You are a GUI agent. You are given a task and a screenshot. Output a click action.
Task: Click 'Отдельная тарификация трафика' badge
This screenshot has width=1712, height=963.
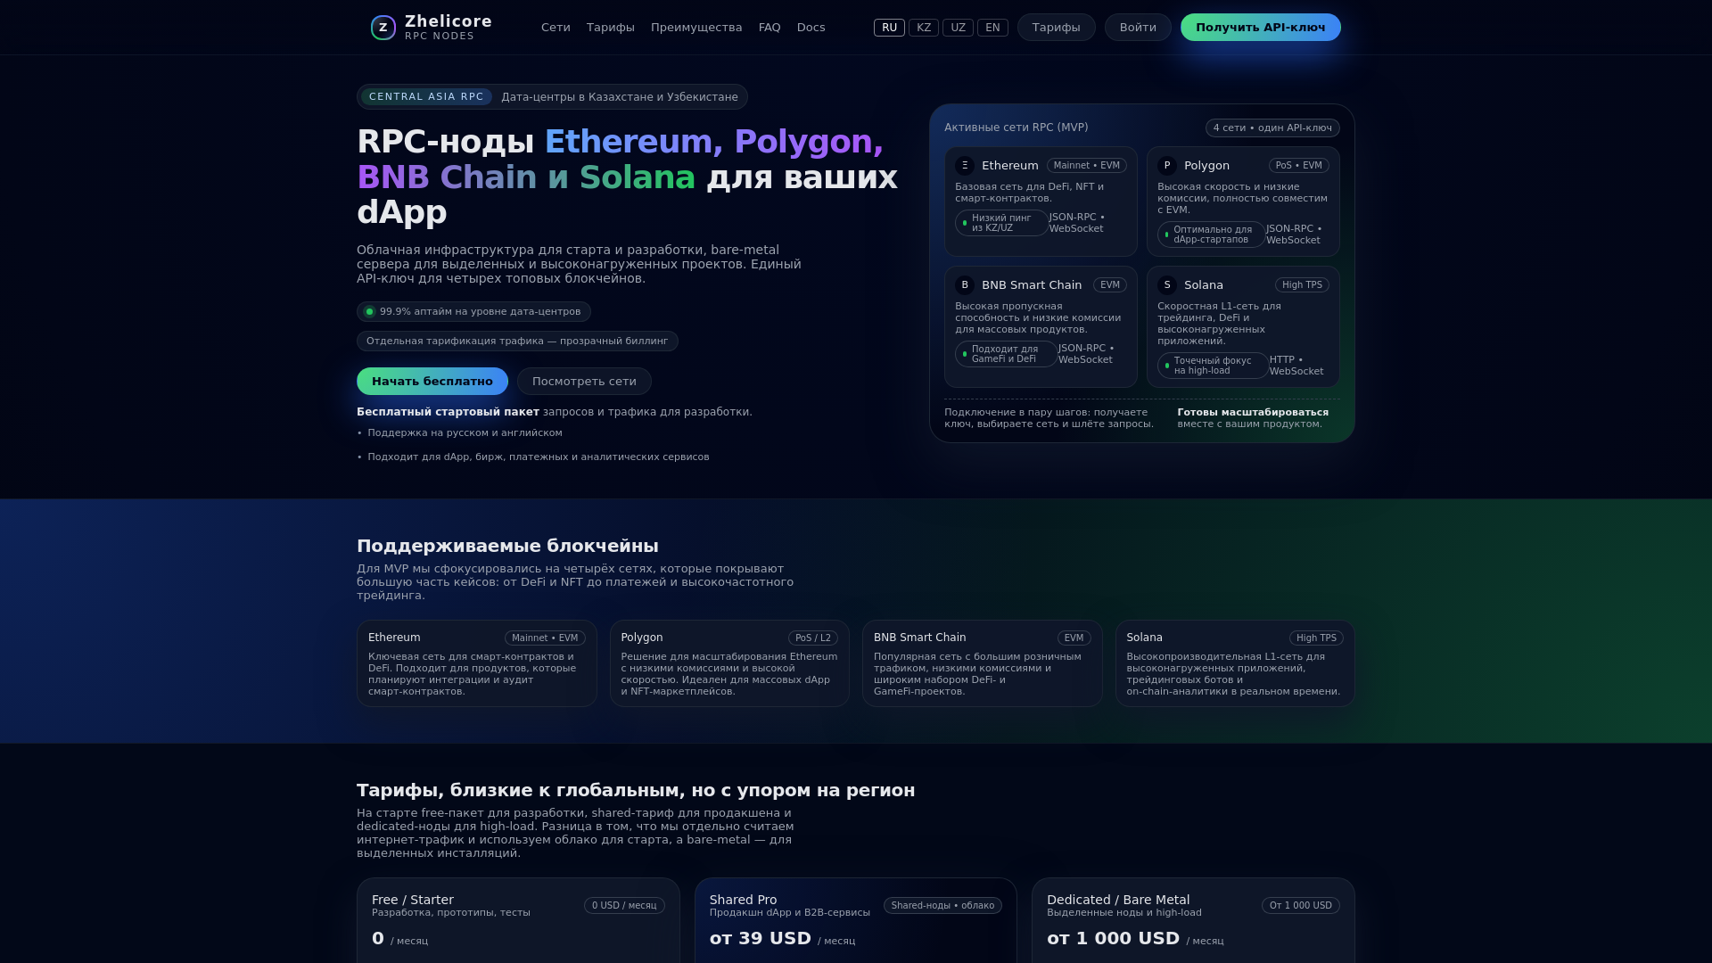[x=517, y=342]
